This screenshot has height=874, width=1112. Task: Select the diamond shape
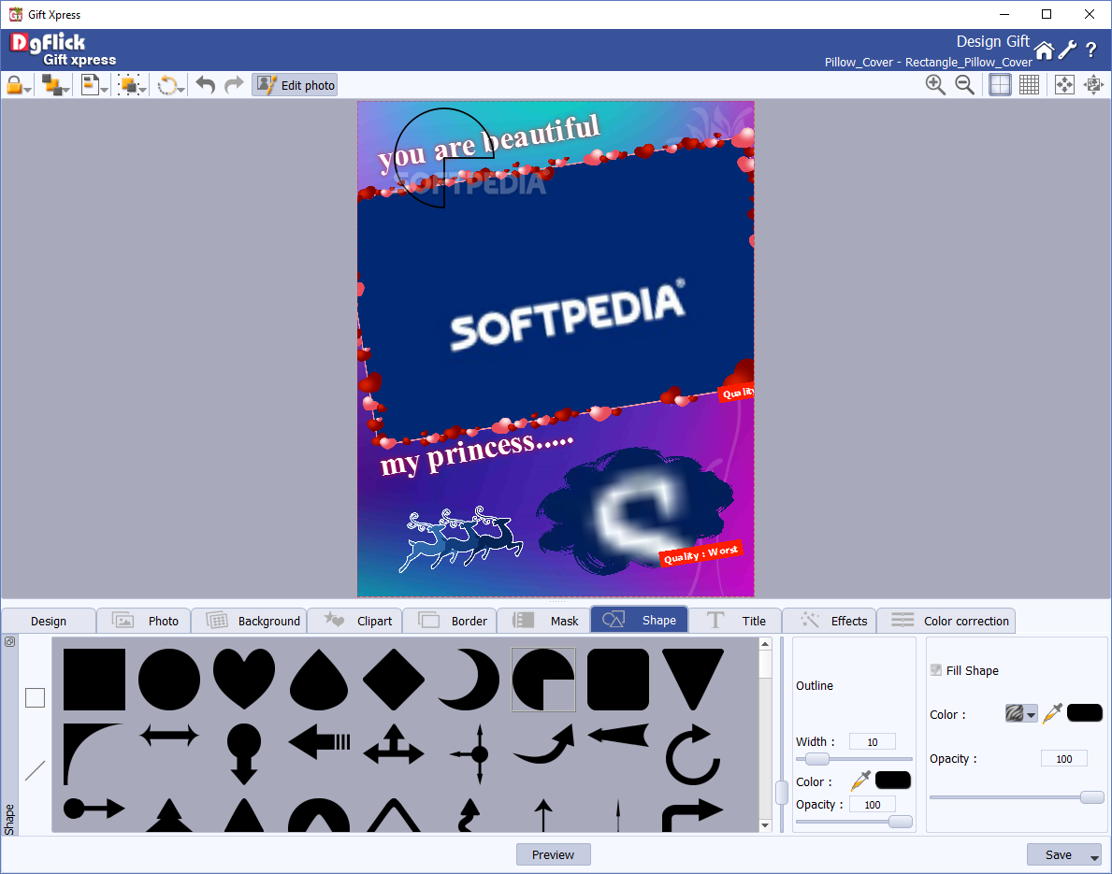(x=394, y=679)
